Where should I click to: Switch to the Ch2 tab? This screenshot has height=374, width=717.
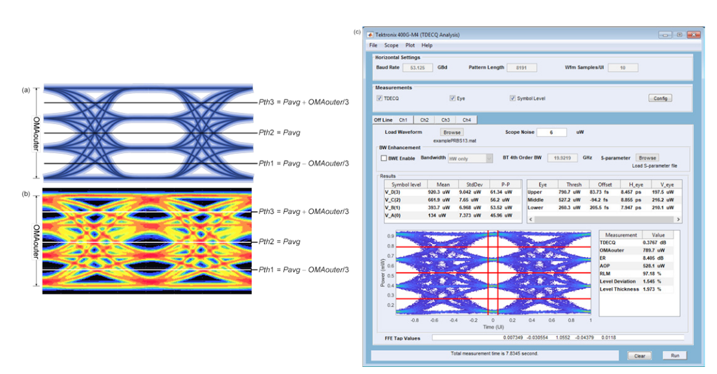423,119
